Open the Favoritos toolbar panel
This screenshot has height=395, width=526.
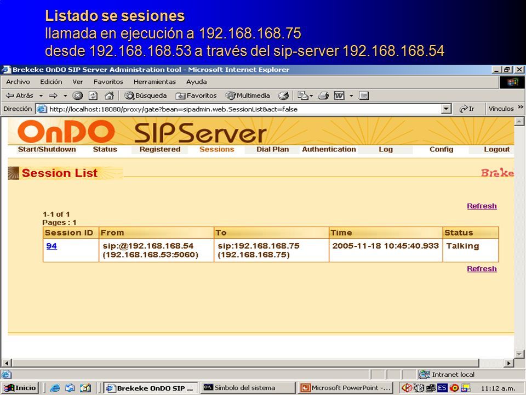[x=196, y=95]
